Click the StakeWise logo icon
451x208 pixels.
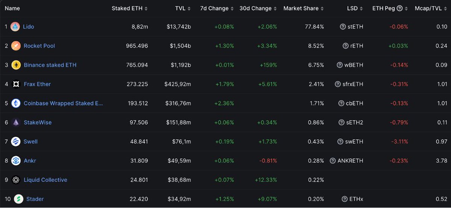click(16, 122)
